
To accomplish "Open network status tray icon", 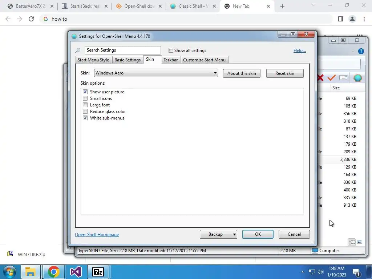I will point(312,272).
